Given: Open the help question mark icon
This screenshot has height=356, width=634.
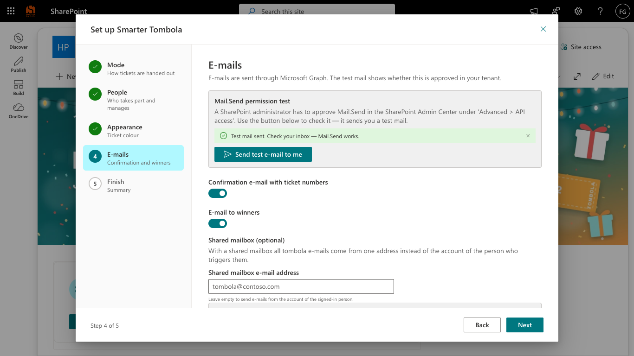Looking at the screenshot, I should 600,11.
